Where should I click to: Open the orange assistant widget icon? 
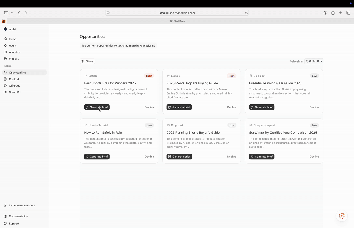coord(342,216)
